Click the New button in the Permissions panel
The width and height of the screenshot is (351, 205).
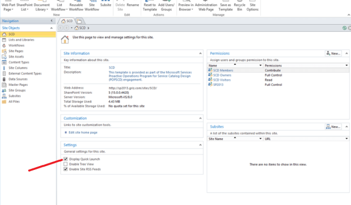pyautogui.click(x=333, y=53)
